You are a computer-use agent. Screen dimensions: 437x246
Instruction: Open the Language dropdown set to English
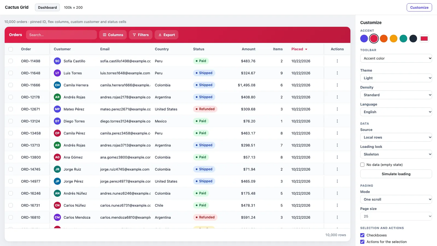396,112
